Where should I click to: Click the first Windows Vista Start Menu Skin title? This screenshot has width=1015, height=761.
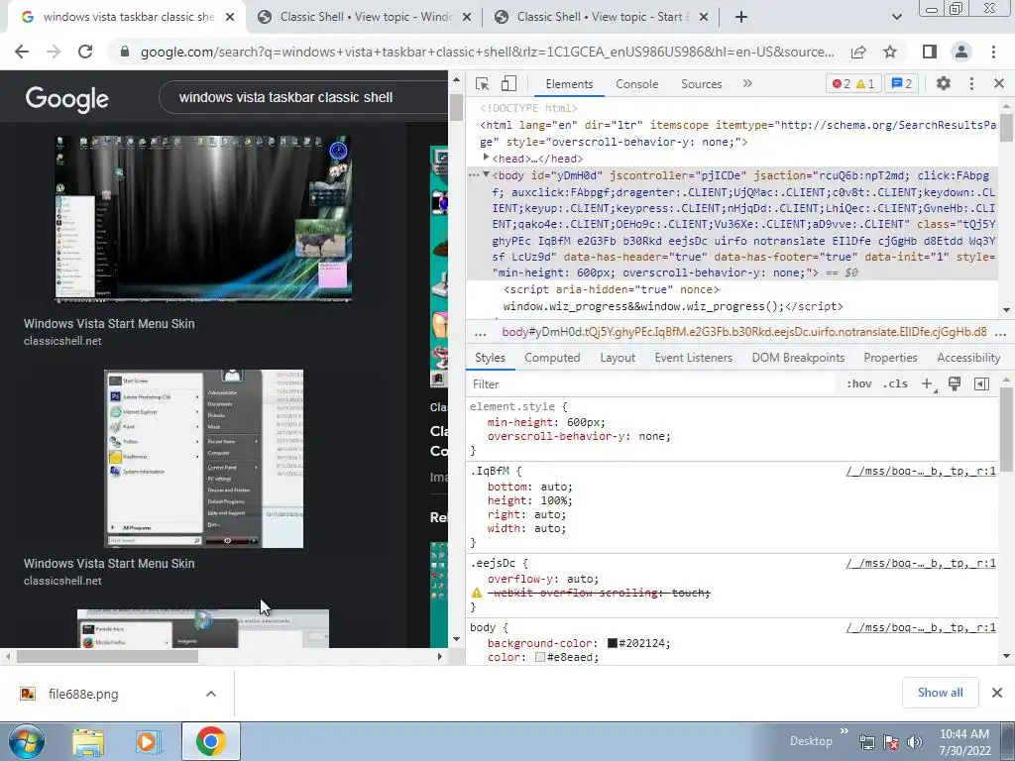[x=109, y=324]
